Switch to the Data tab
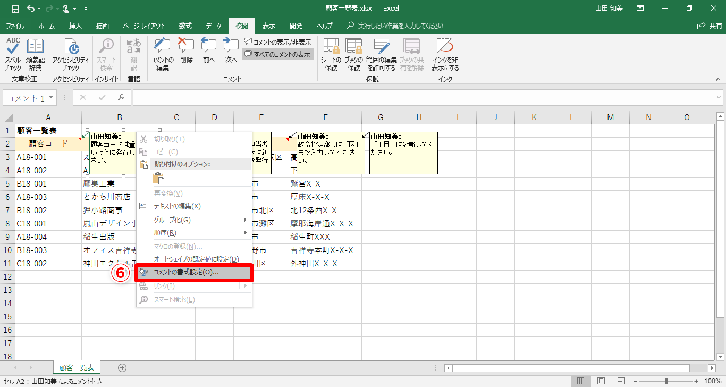726x387 pixels. pos(214,26)
